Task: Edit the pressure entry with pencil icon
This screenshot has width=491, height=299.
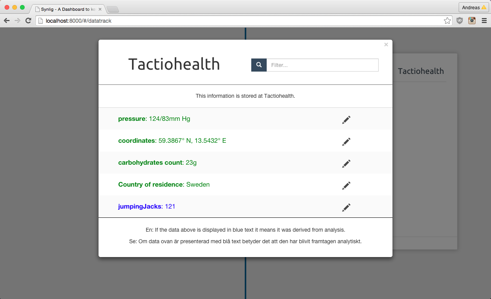Action: (x=346, y=120)
